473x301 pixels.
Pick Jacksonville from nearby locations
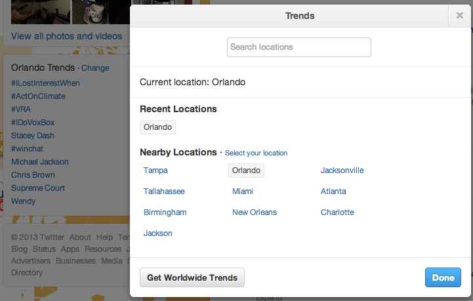pyautogui.click(x=342, y=171)
